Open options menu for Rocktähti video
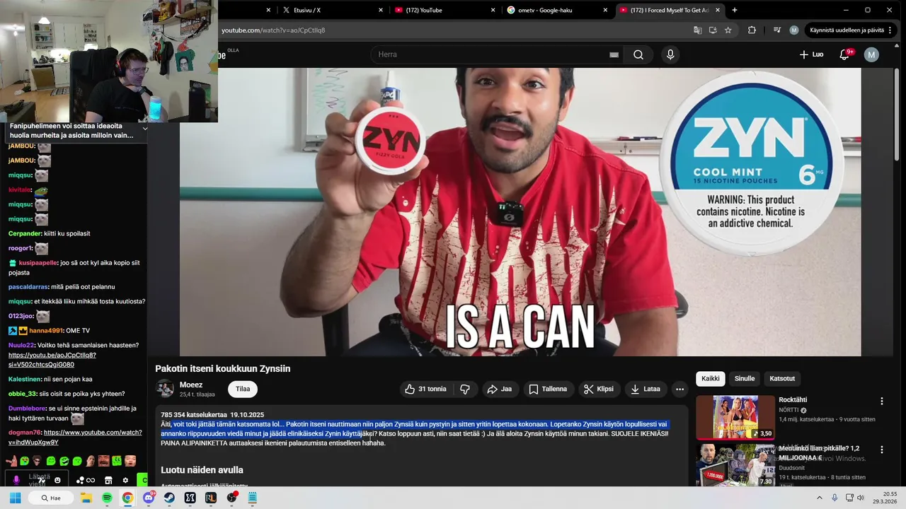Screen dimensions: 906x509 tap(881, 402)
